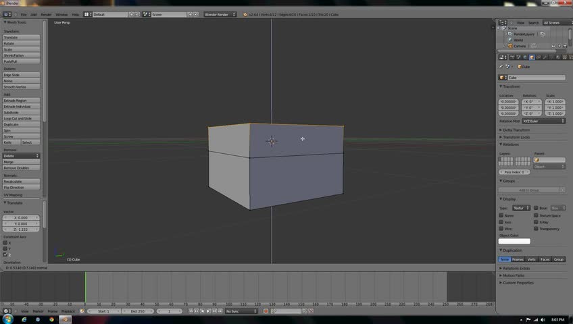Open the Properties editor type icon
The width and height of the screenshot is (573, 324).
click(x=503, y=57)
